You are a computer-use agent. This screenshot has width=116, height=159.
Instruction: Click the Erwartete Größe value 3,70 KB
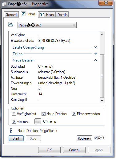[x=54, y=41]
